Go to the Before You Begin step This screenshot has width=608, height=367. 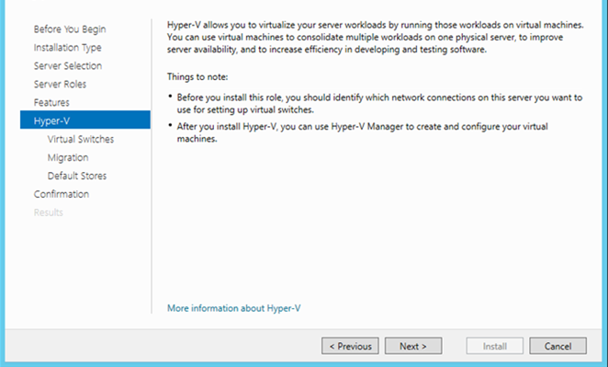(70, 29)
